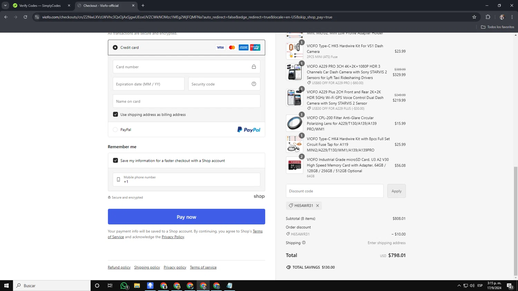Image resolution: width=518 pixels, height=291 pixels.
Task: Click the Shipping info help icon
Action: (304, 243)
